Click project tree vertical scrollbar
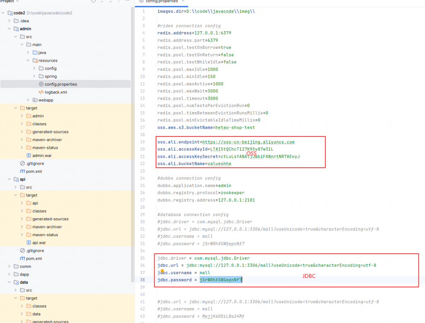Image resolution: width=425 pixels, height=323 pixels. [x=133, y=145]
